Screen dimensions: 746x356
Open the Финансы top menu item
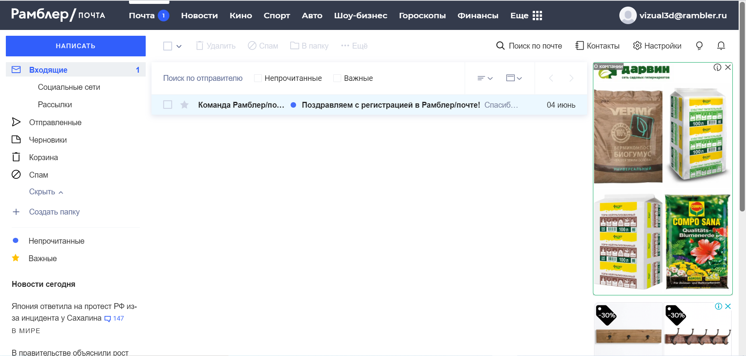[x=478, y=16]
